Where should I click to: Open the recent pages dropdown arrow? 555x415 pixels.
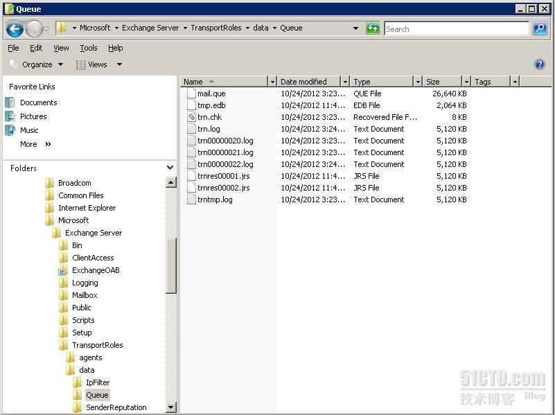click(x=46, y=28)
